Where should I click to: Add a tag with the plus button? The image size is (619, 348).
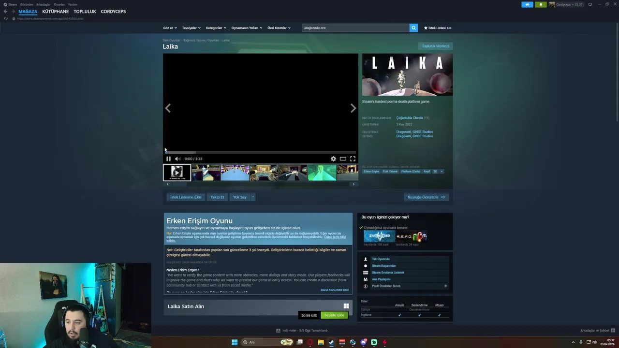[x=442, y=171]
